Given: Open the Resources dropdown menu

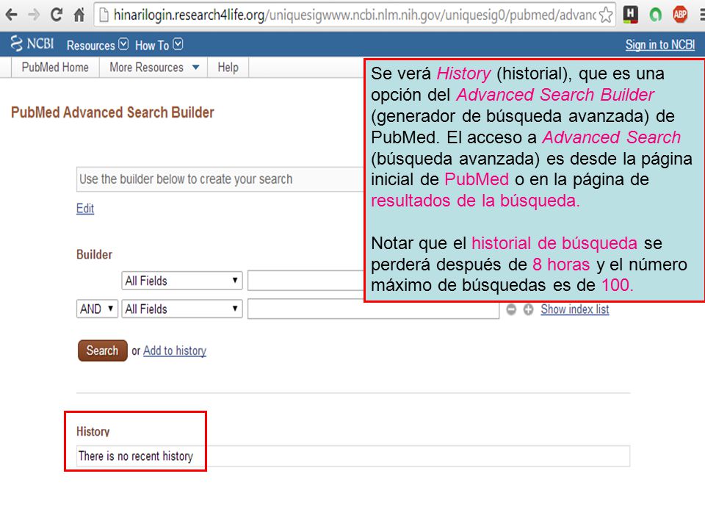Looking at the screenshot, I should pyautogui.click(x=97, y=45).
